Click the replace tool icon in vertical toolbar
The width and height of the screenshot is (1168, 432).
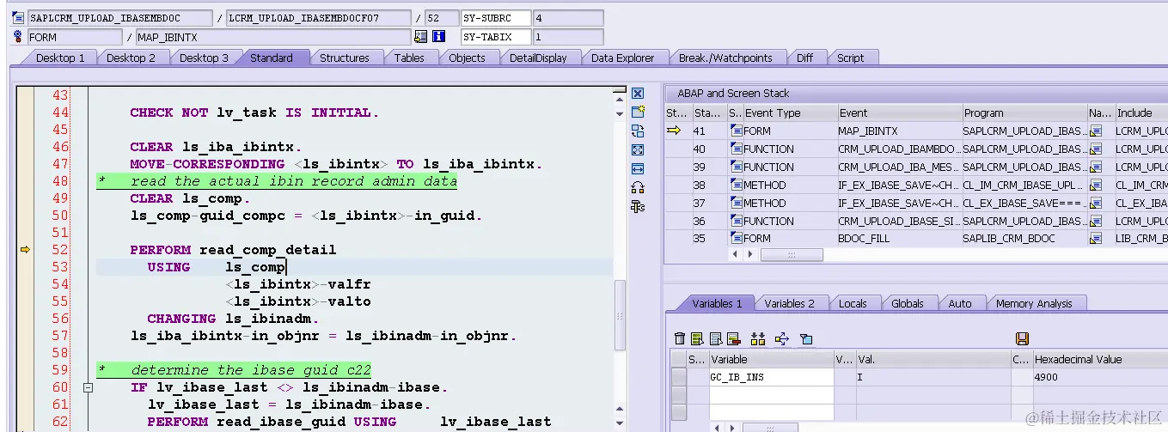click(x=638, y=131)
